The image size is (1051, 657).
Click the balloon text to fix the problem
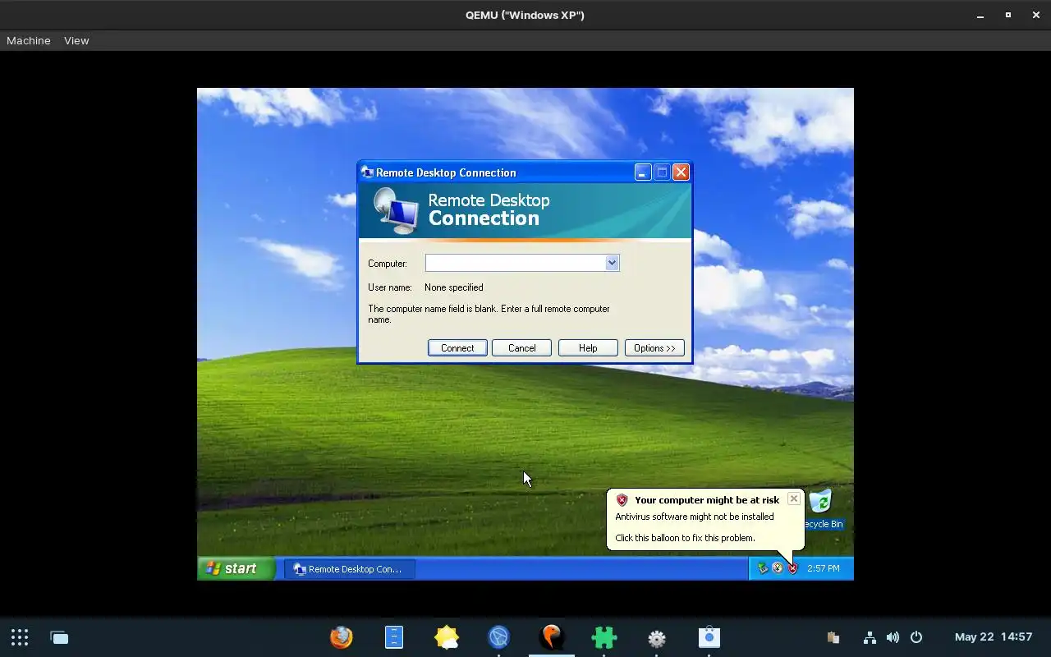[685, 538]
